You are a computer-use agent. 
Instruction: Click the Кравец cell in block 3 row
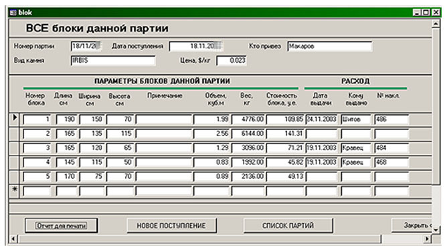[356, 148]
